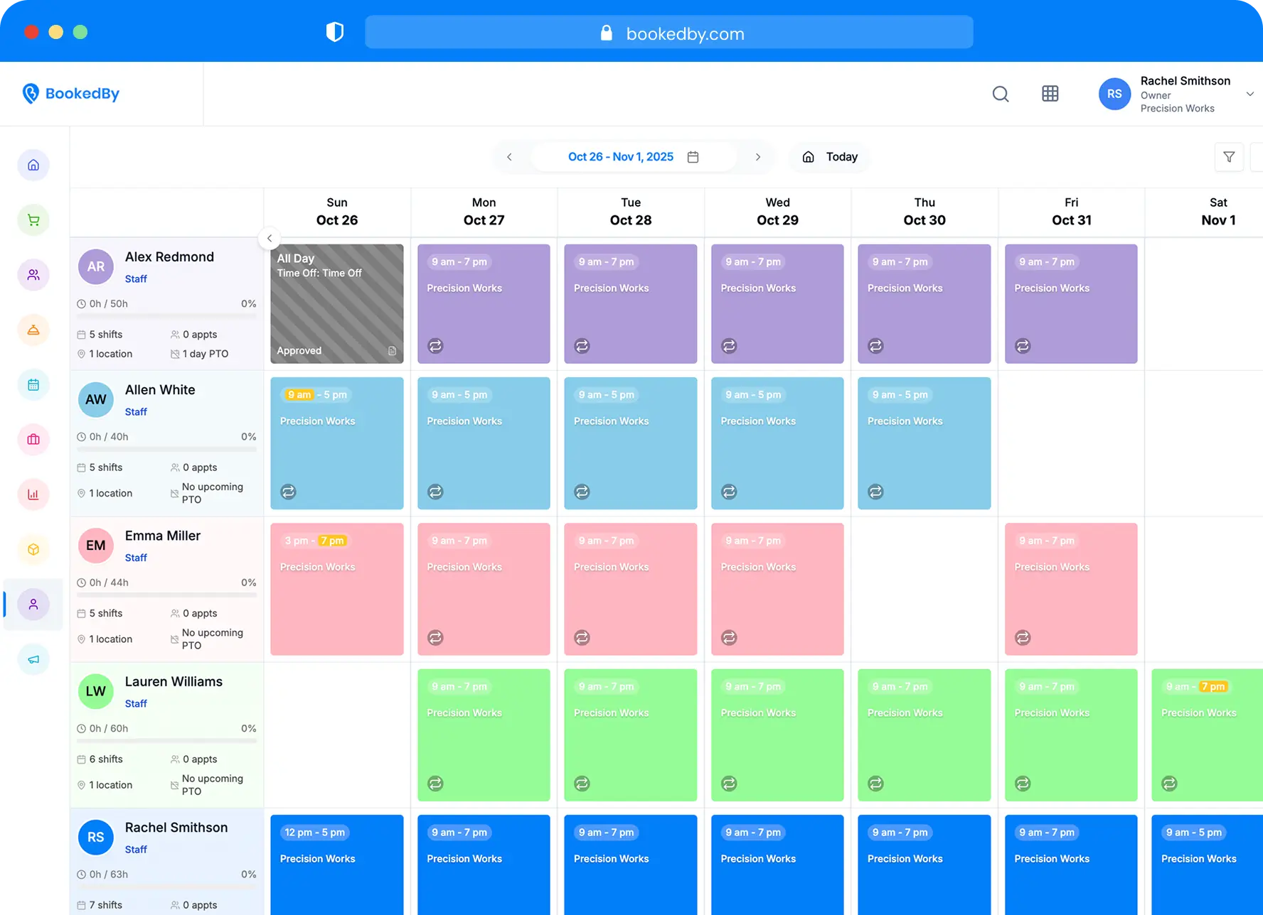Open the Home dashboard icon

click(x=33, y=165)
